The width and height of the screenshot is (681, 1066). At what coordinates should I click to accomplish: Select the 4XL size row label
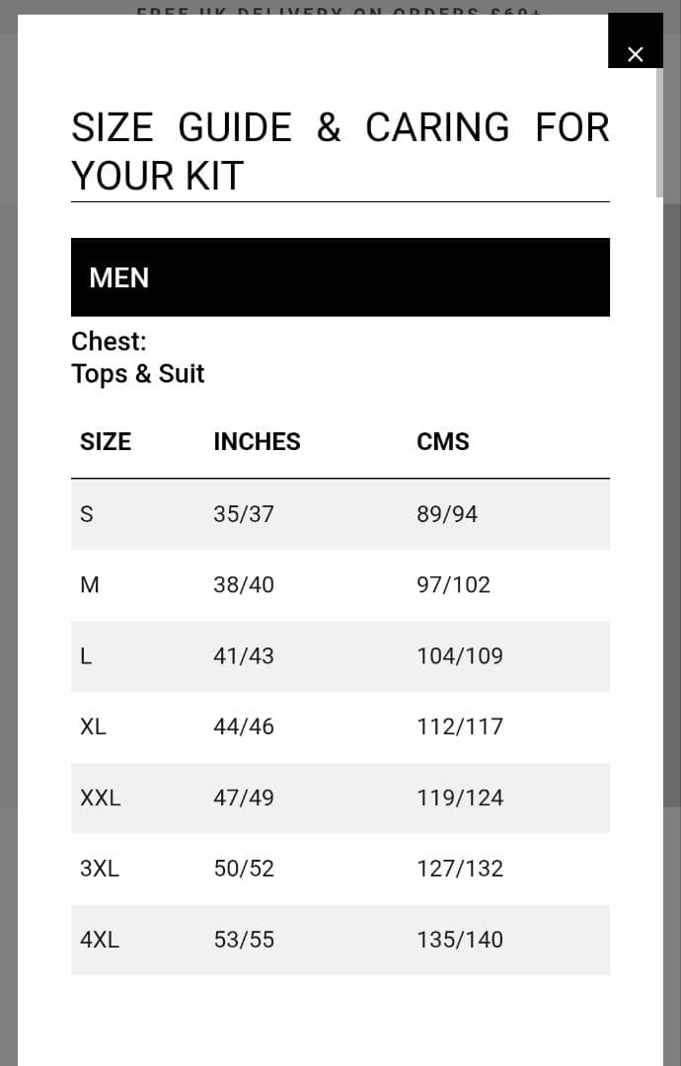click(x=99, y=940)
